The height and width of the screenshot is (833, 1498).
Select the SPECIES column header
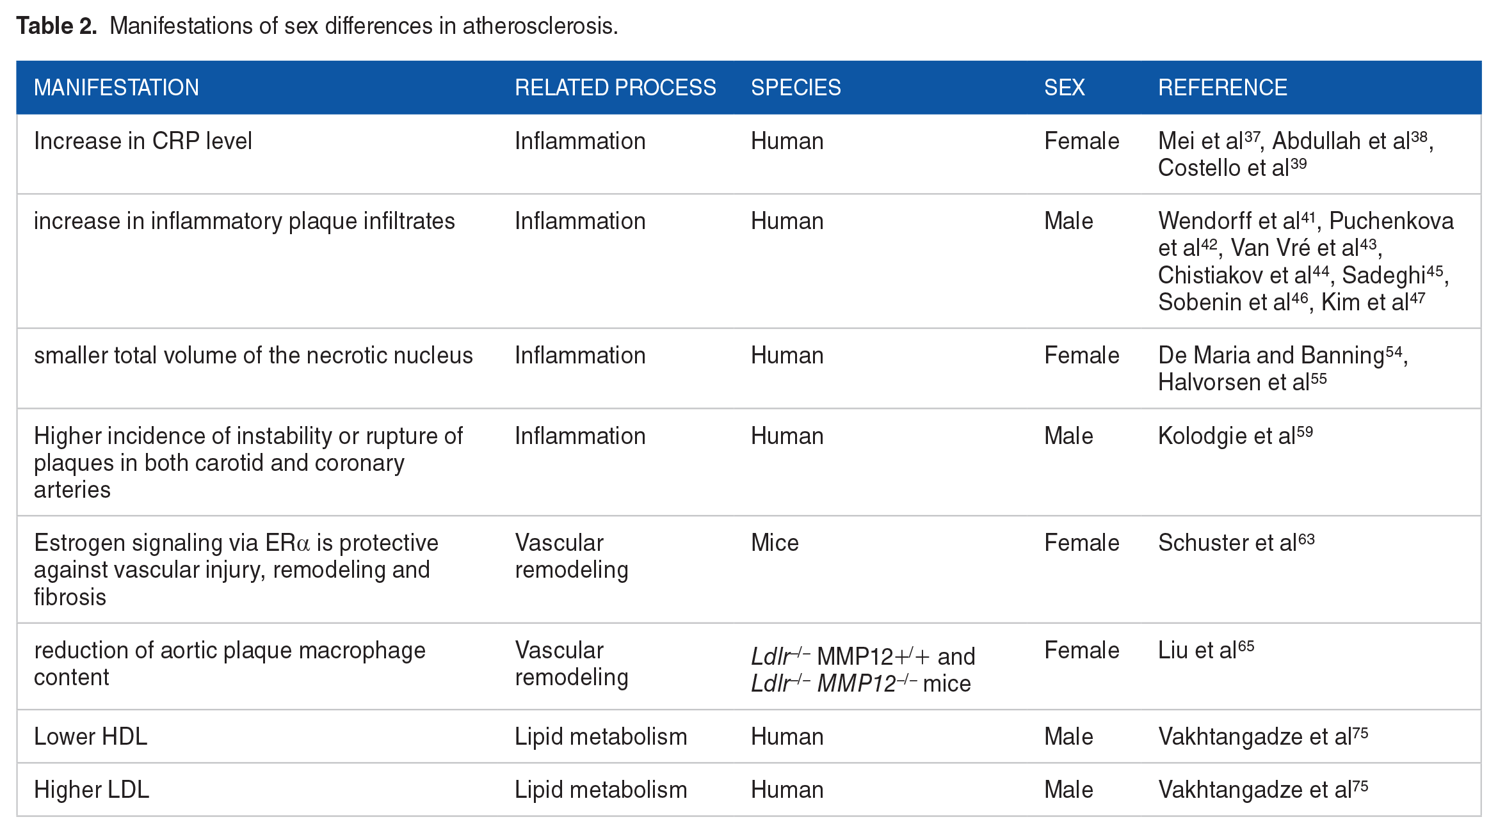(x=796, y=88)
